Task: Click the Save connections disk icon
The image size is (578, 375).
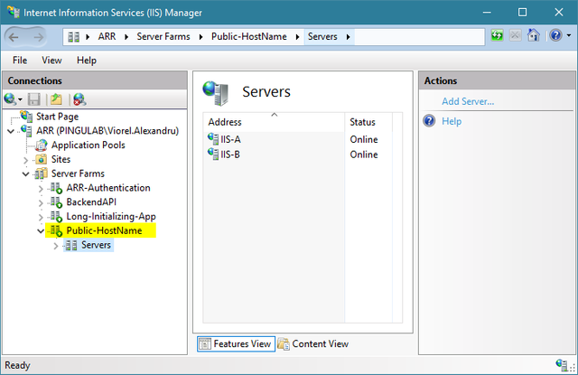Action: click(34, 99)
